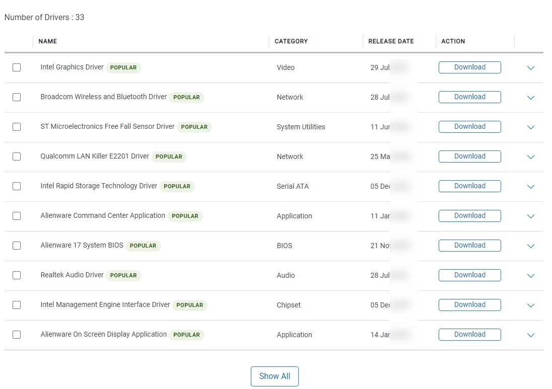Click the Video category cell

286,67
